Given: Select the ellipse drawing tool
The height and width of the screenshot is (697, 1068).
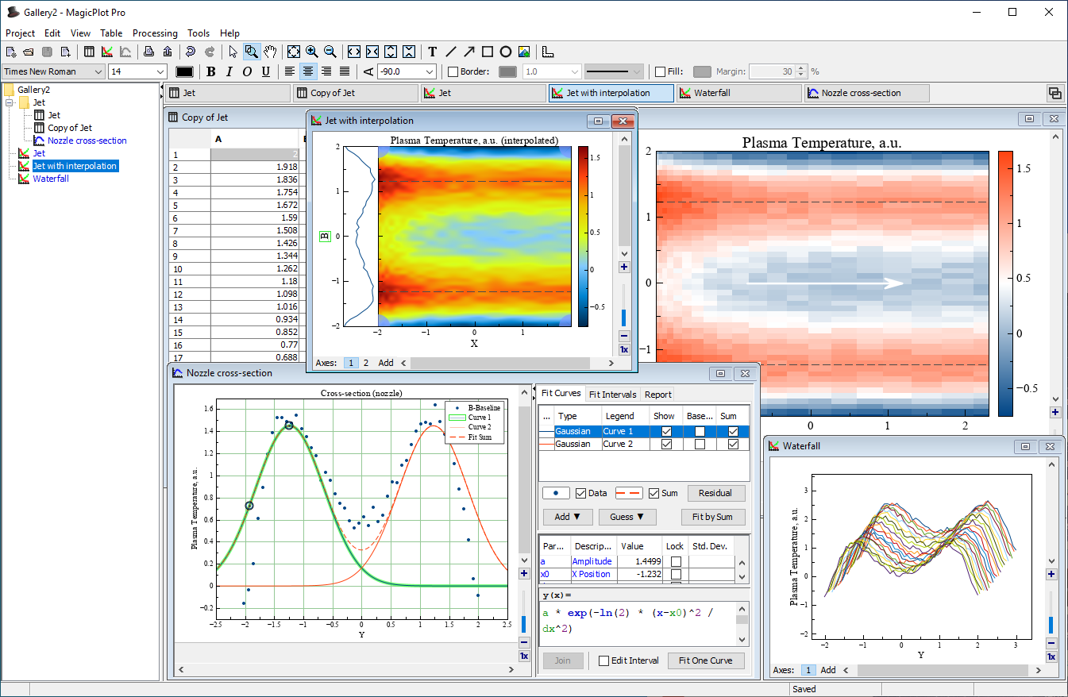Looking at the screenshot, I should click(x=506, y=52).
